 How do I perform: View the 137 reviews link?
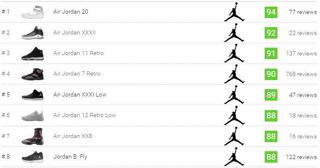tap(301, 53)
